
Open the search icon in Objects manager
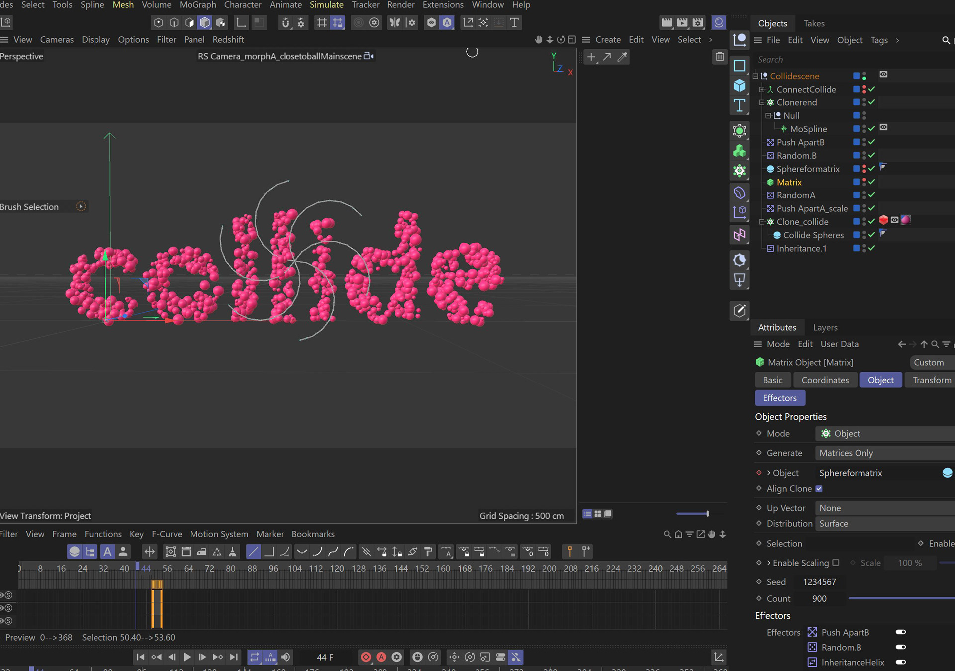pyautogui.click(x=946, y=40)
